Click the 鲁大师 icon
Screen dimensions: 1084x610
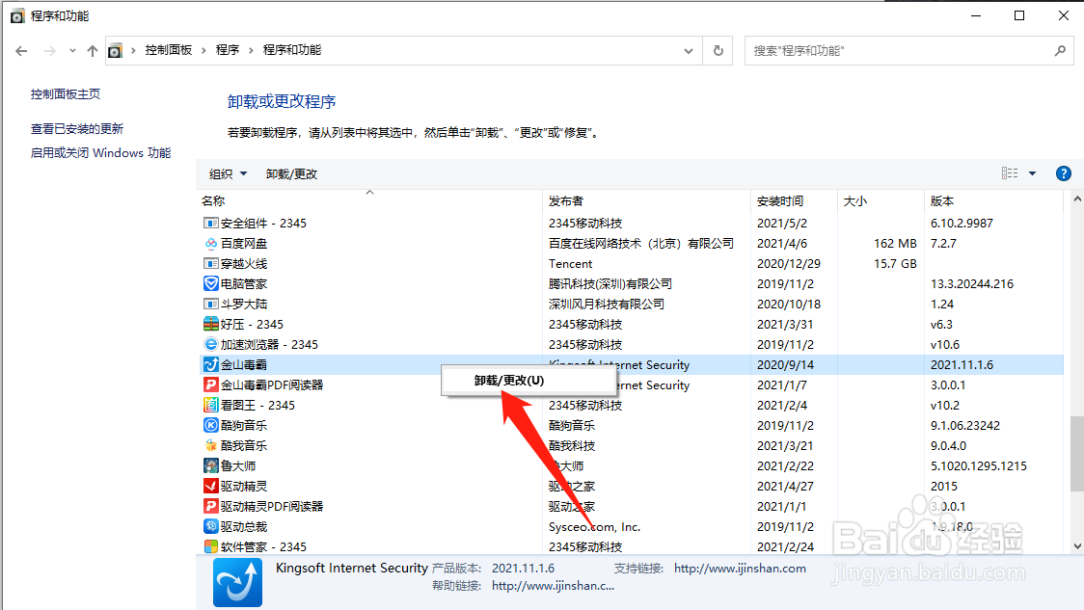click(211, 465)
